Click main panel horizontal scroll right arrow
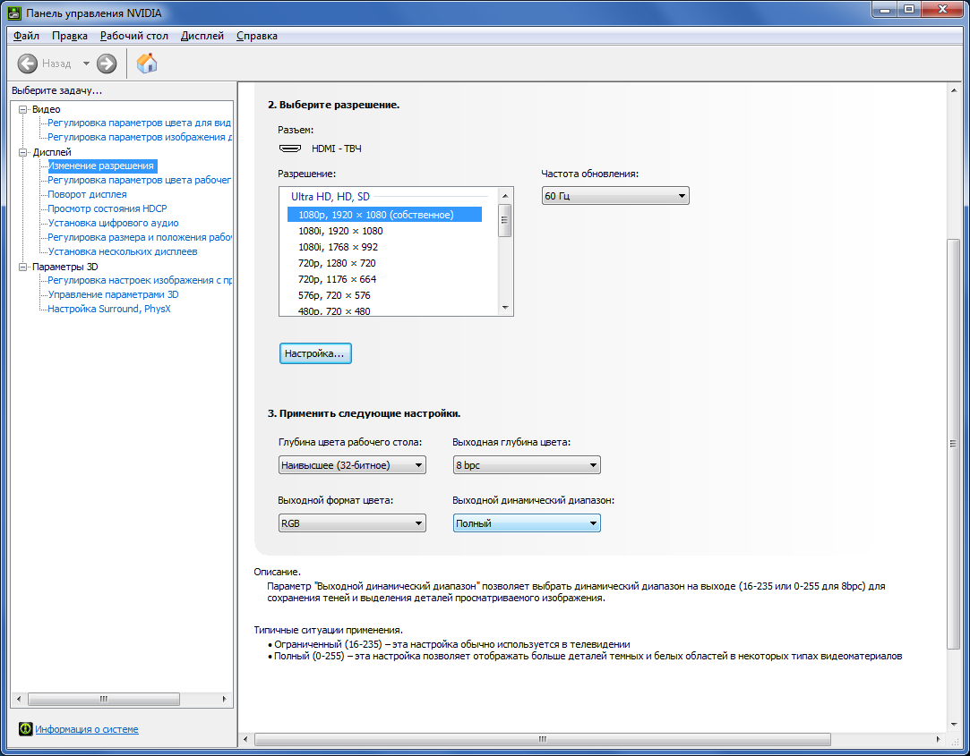 click(938, 739)
